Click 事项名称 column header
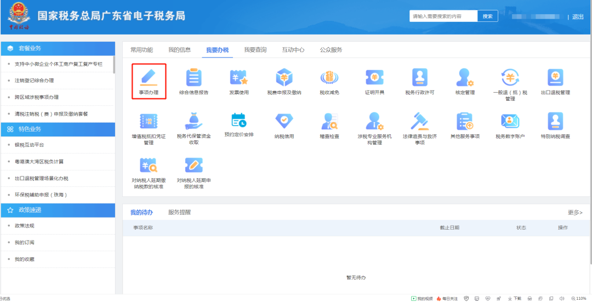This screenshot has width=592, height=302. click(x=143, y=227)
